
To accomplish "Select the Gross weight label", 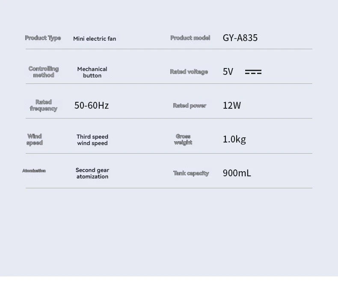I will tap(183, 139).
